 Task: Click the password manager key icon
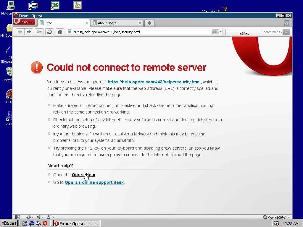39,32
